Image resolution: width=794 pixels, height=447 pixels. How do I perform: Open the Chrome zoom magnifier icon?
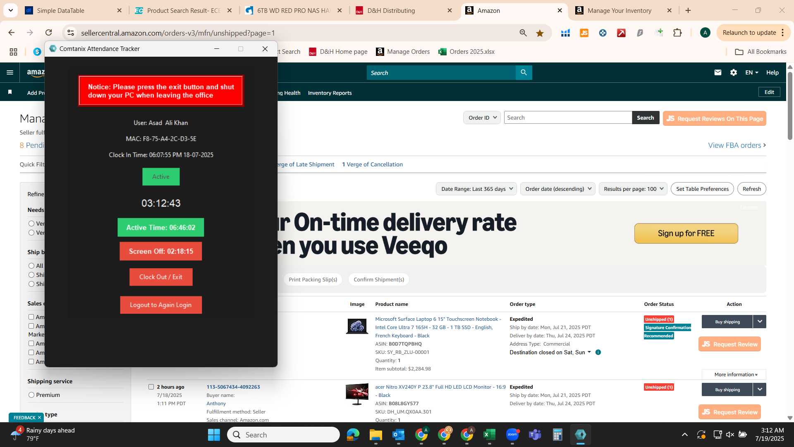pyautogui.click(x=523, y=33)
